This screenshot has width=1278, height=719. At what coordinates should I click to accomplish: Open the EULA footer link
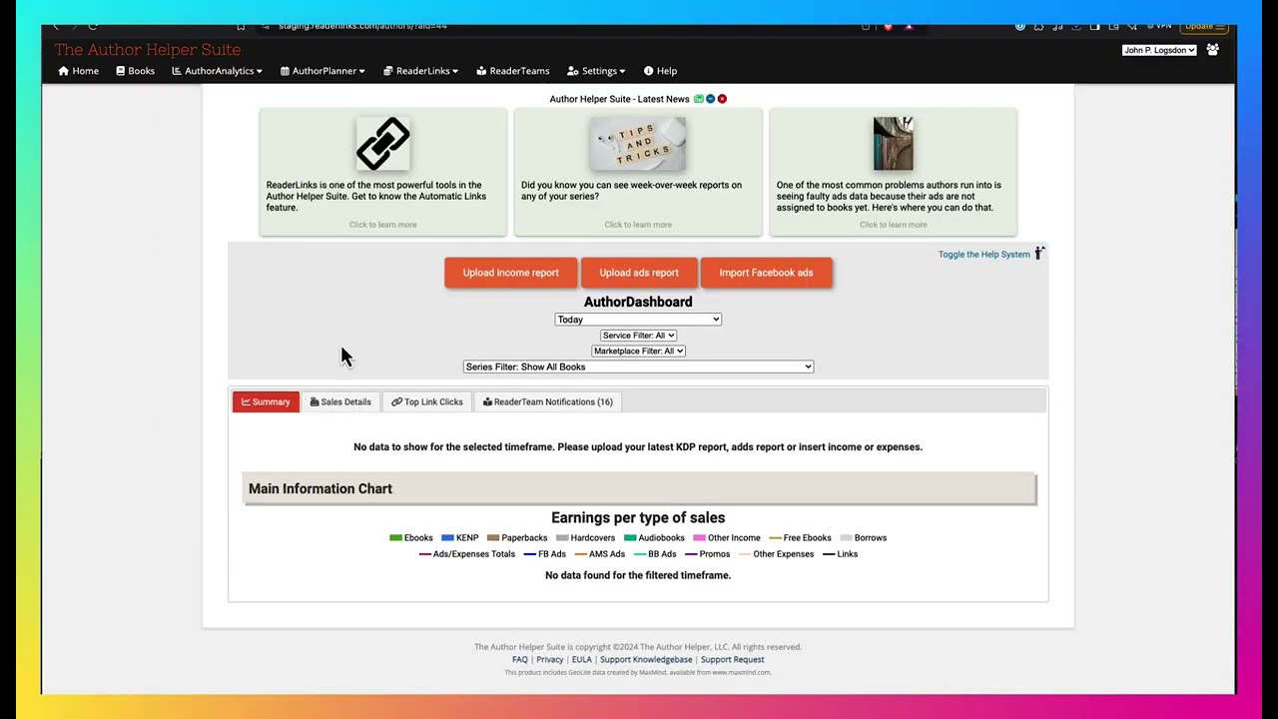pos(581,660)
